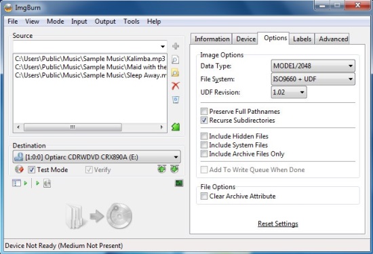The height and width of the screenshot is (254, 373).
Task: Uncheck Recurse Subdirectories
Action: click(x=204, y=121)
